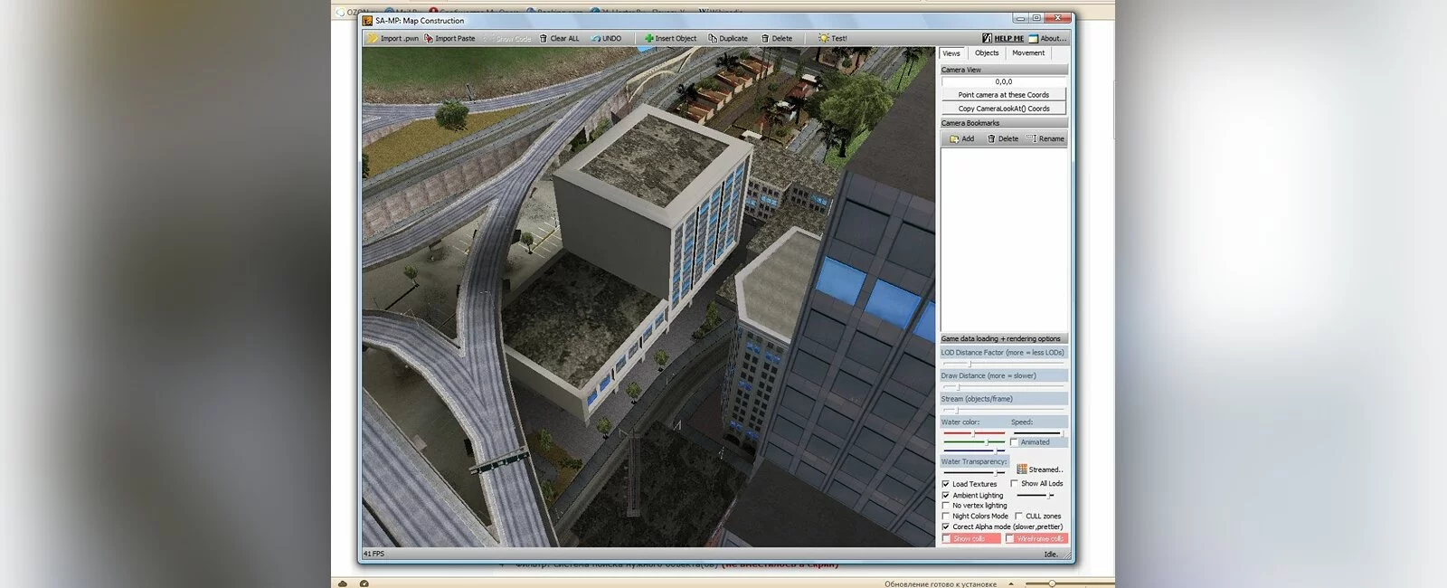Click Clear ALL in the toolbar

[559, 38]
